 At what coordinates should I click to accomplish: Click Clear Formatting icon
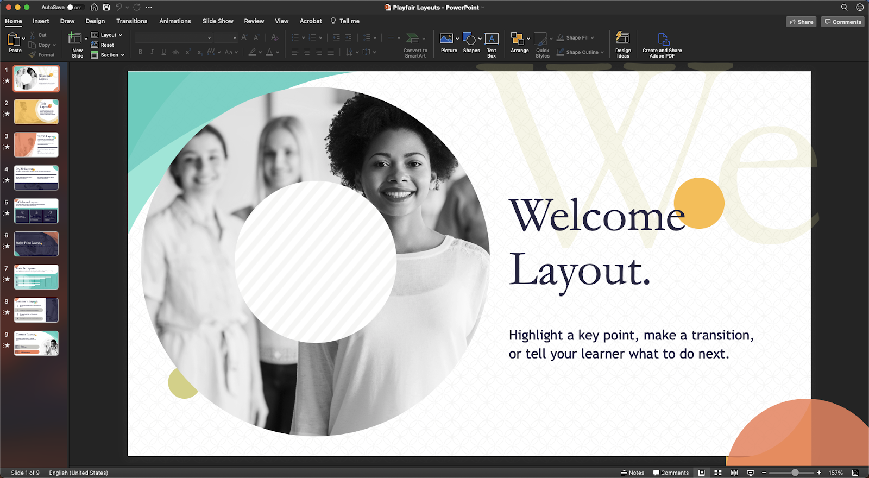tap(275, 37)
